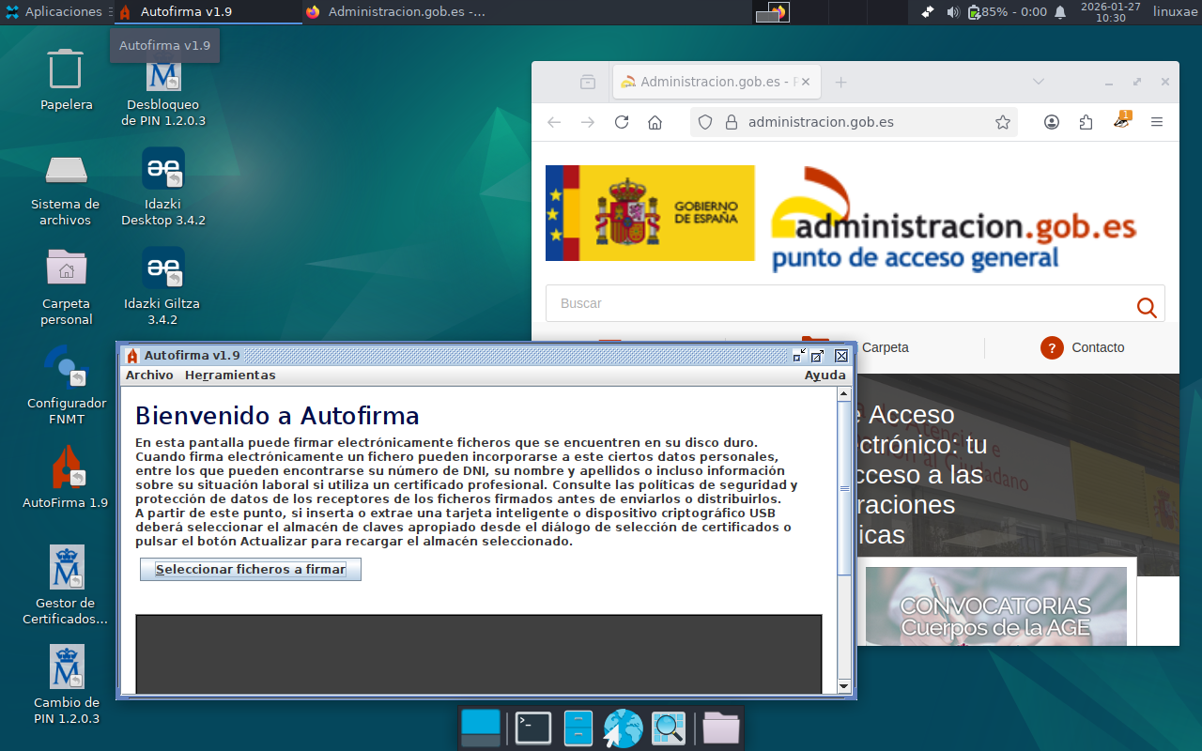Open the Archivo menu in Autofirma

pyautogui.click(x=149, y=375)
